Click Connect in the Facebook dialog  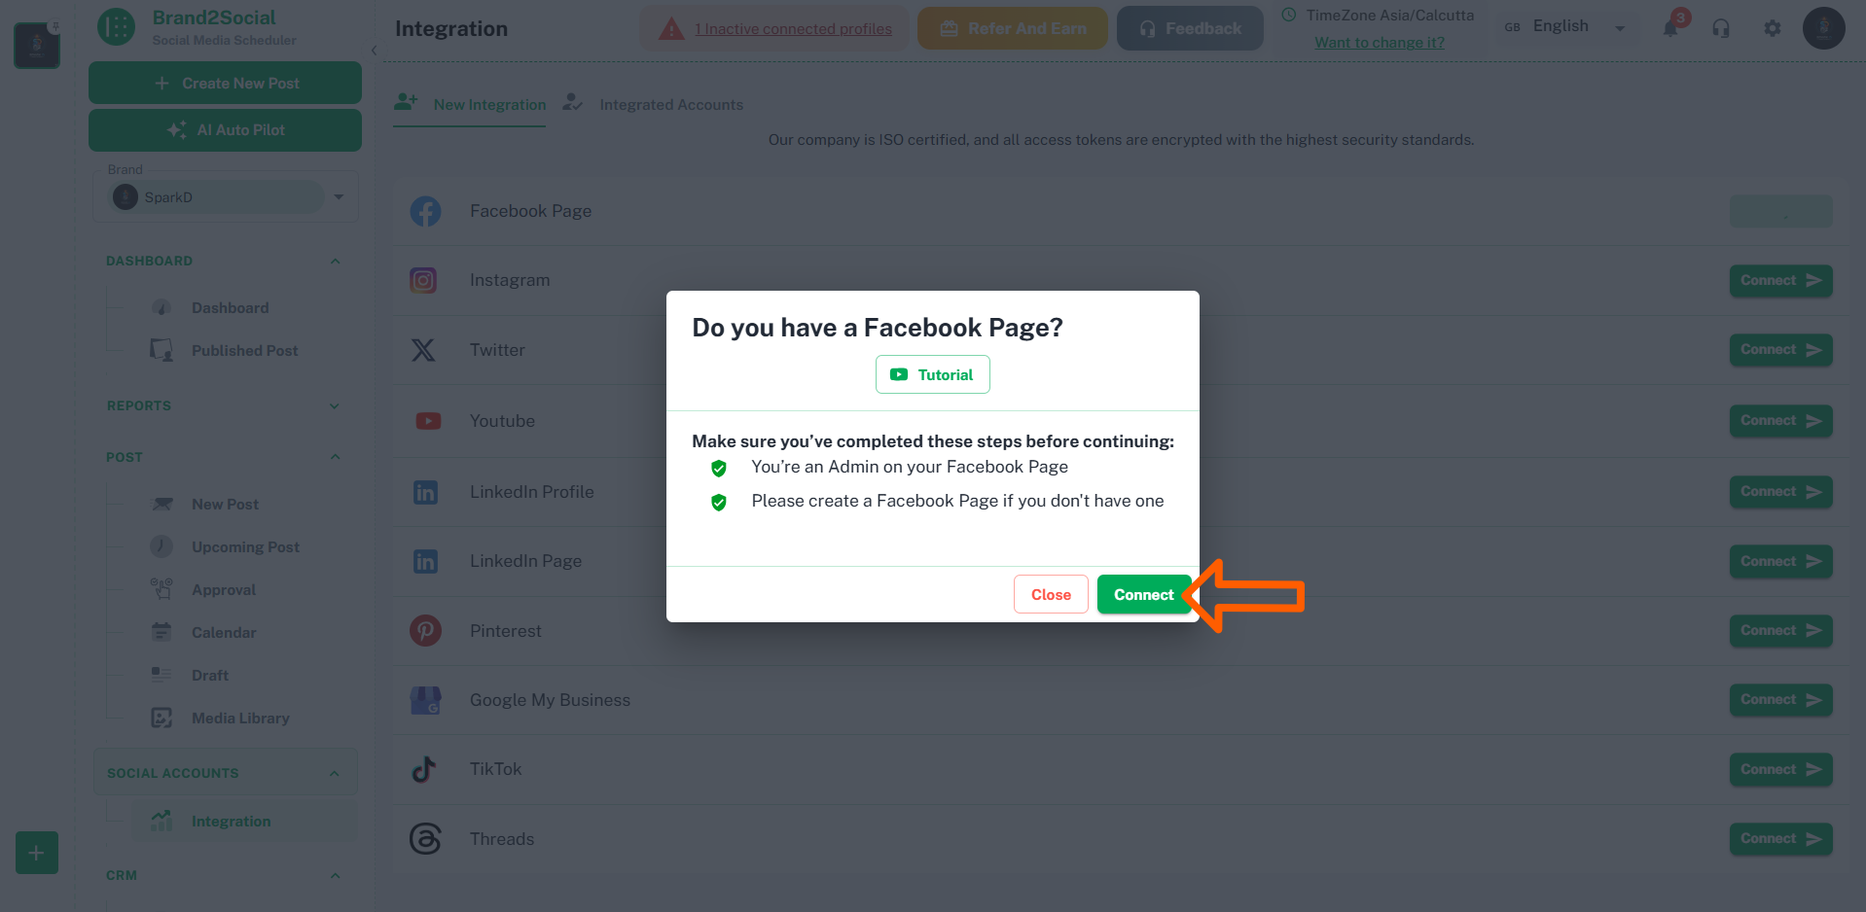tap(1143, 594)
